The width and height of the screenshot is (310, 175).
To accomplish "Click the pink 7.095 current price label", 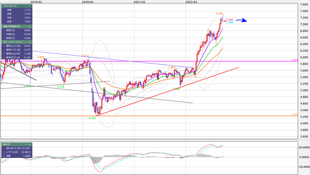I will click(230, 20).
